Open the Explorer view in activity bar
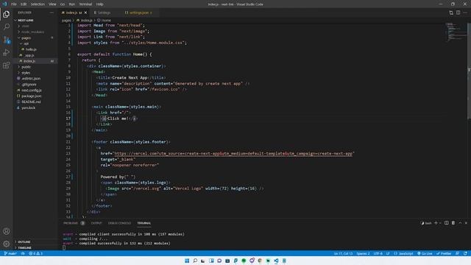This screenshot has height=265, width=471. click(7, 14)
